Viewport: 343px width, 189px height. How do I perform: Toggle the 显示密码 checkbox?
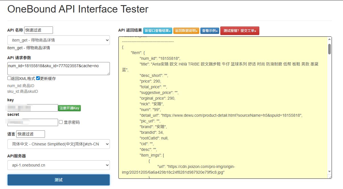pos(61,122)
